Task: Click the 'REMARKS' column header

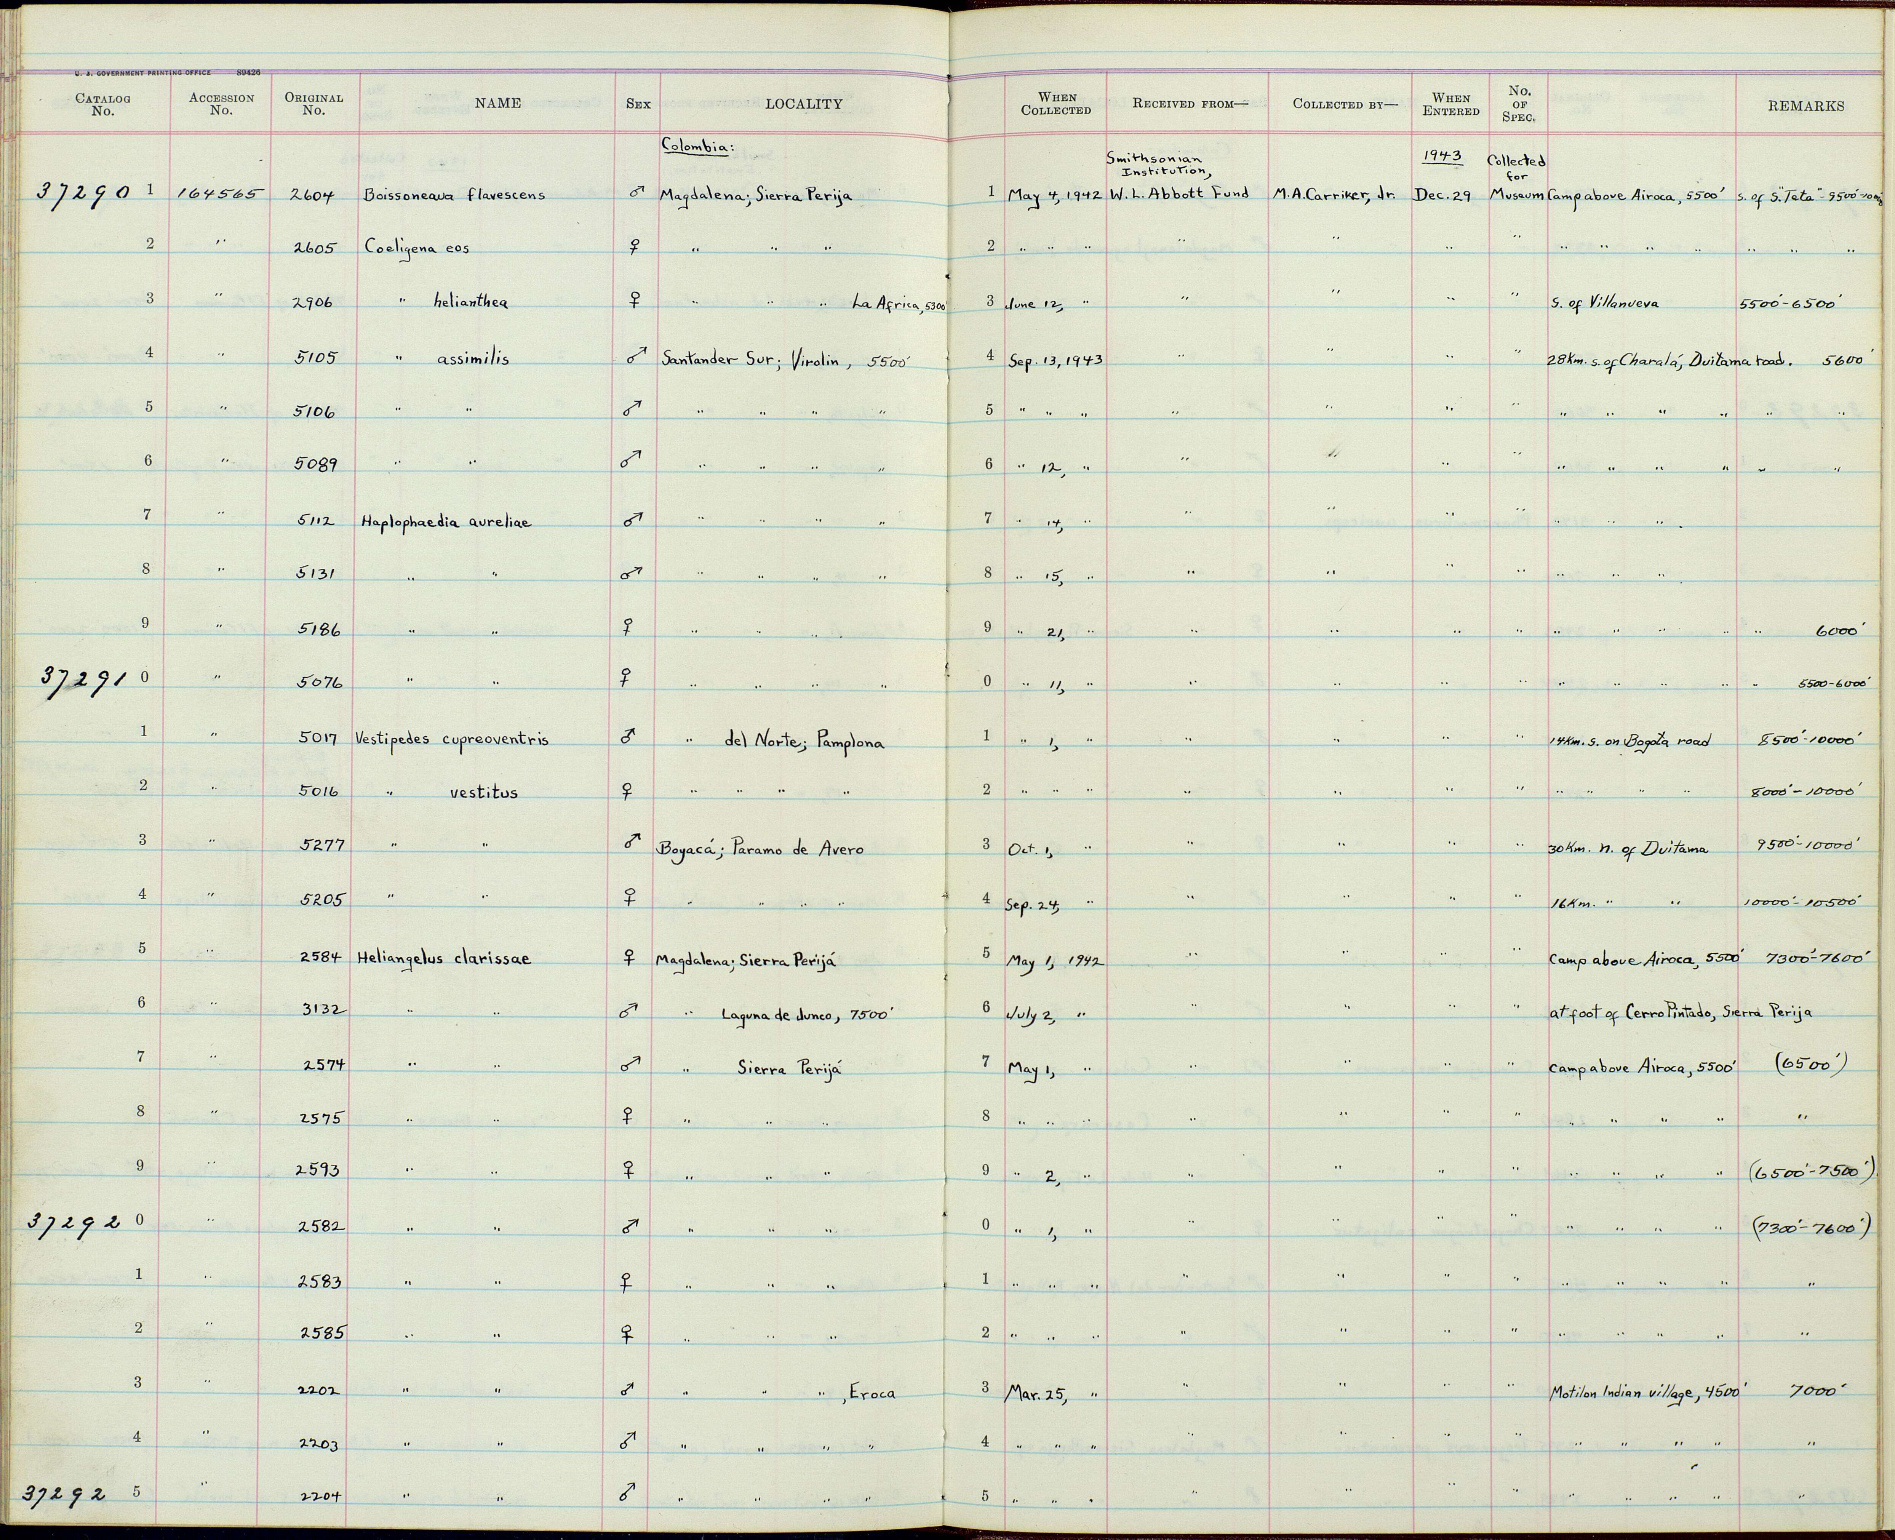Action: pos(1806,106)
